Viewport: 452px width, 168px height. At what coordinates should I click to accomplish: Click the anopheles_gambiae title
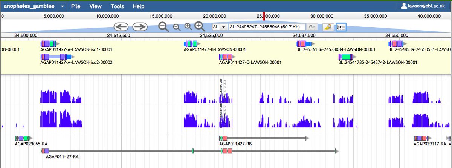tap(30, 6)
